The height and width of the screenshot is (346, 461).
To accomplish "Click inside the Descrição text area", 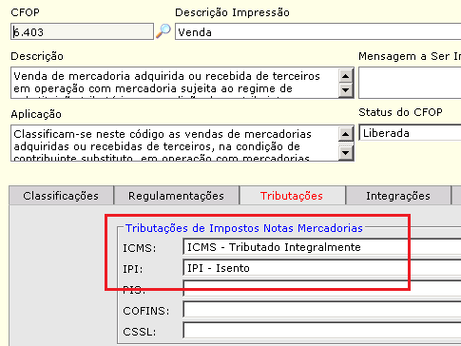I will point(175,83).
